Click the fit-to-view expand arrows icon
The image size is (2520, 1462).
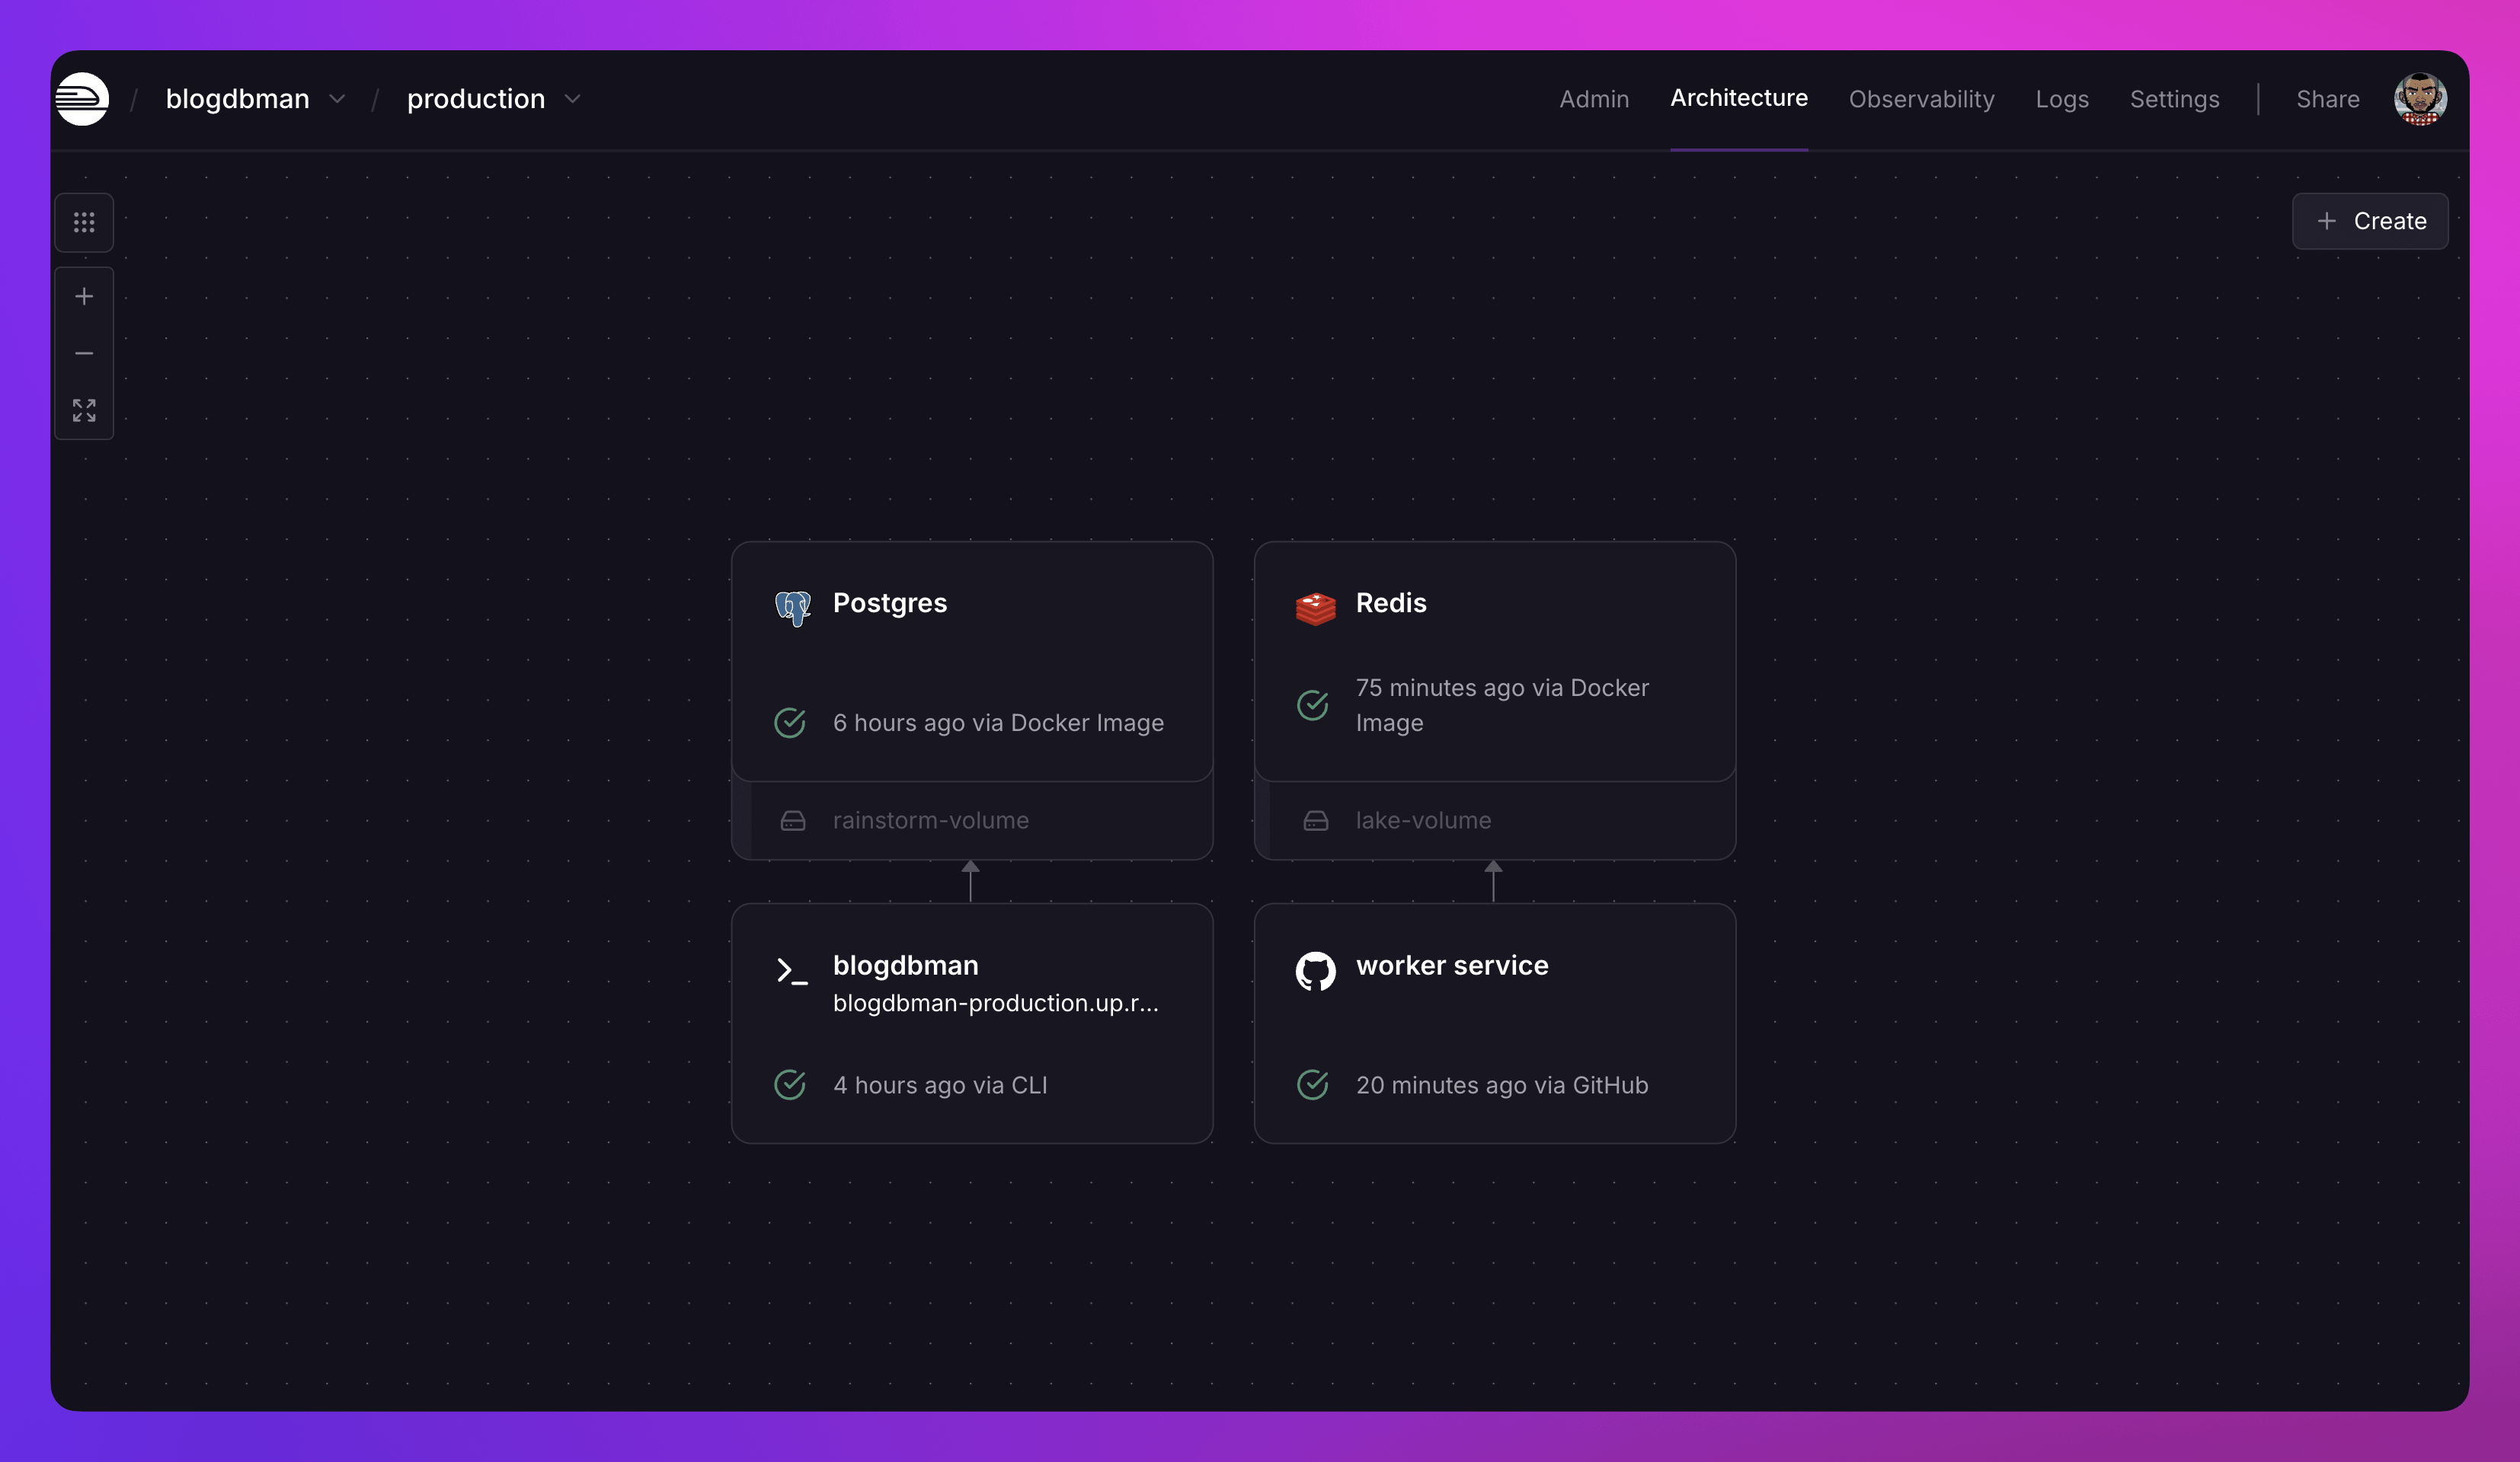click(84, 410)
